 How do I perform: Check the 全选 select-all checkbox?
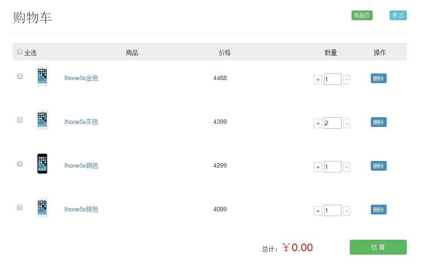(x=20, y=52)
